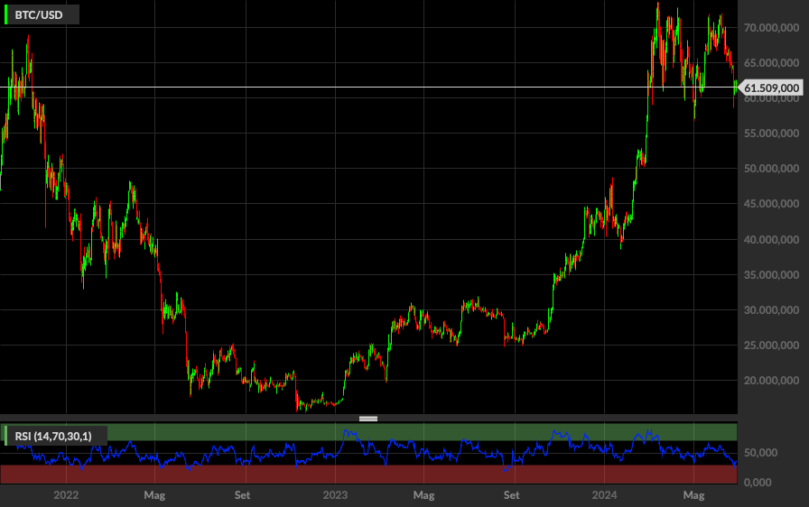The width and height of the screenshot is (809, 507).
Task: Click the 70.000,000 price axis label
Action: tap(771, 28)
